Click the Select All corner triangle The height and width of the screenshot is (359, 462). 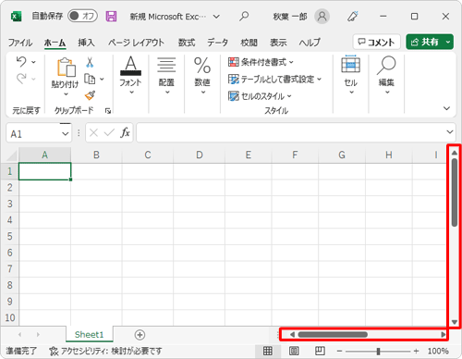coord(12,155)
